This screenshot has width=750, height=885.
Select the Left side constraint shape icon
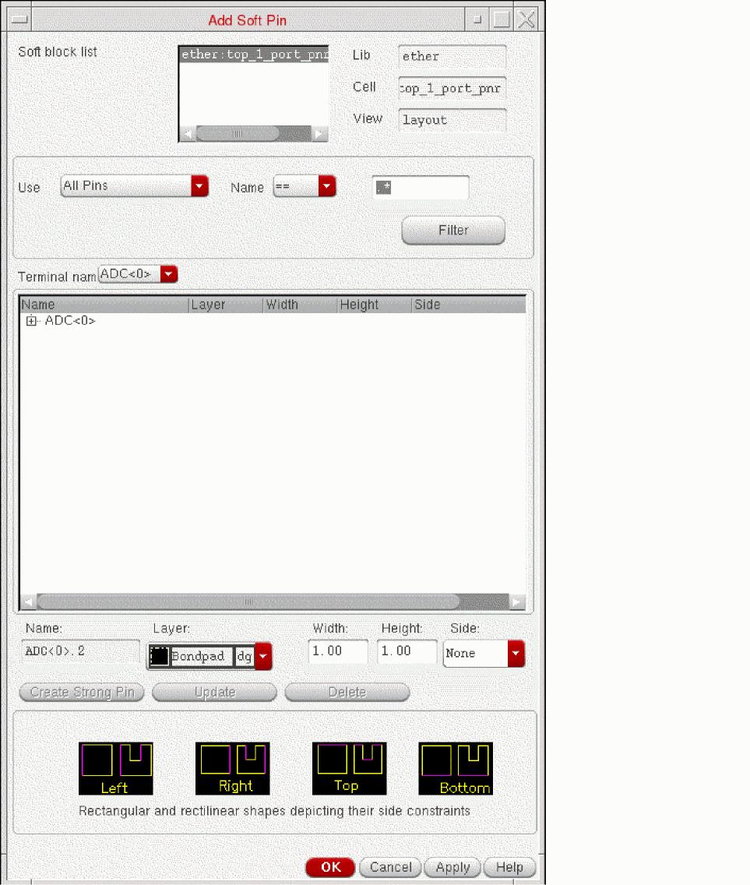(x=116, y=768)
